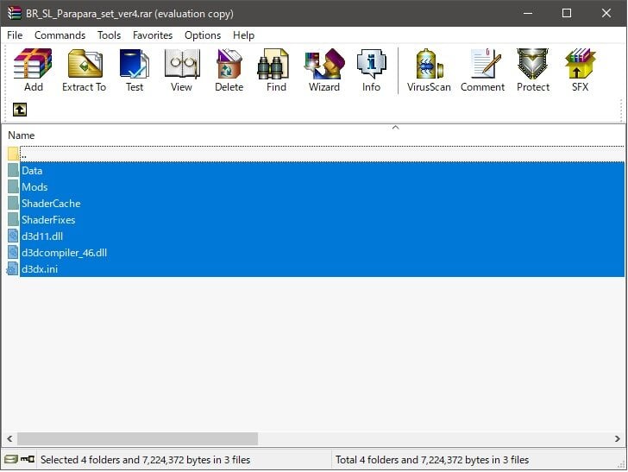Click the parent folder icon
This screenshot has height=472, width=628.
13,154
